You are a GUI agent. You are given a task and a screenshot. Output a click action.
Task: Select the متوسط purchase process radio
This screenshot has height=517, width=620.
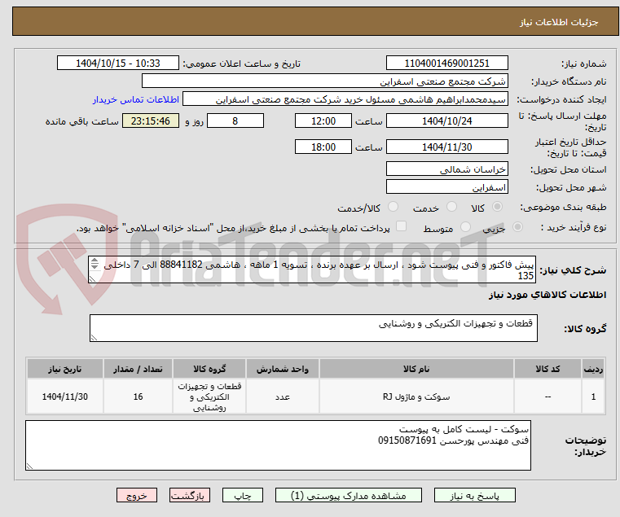466,227
